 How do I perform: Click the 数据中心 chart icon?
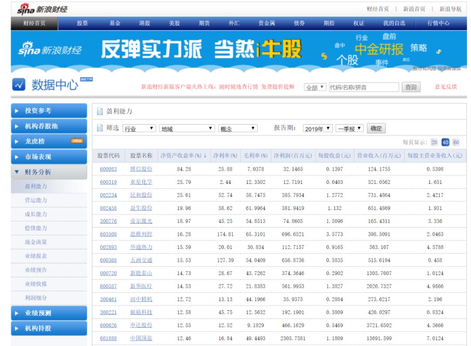(19, 85)
